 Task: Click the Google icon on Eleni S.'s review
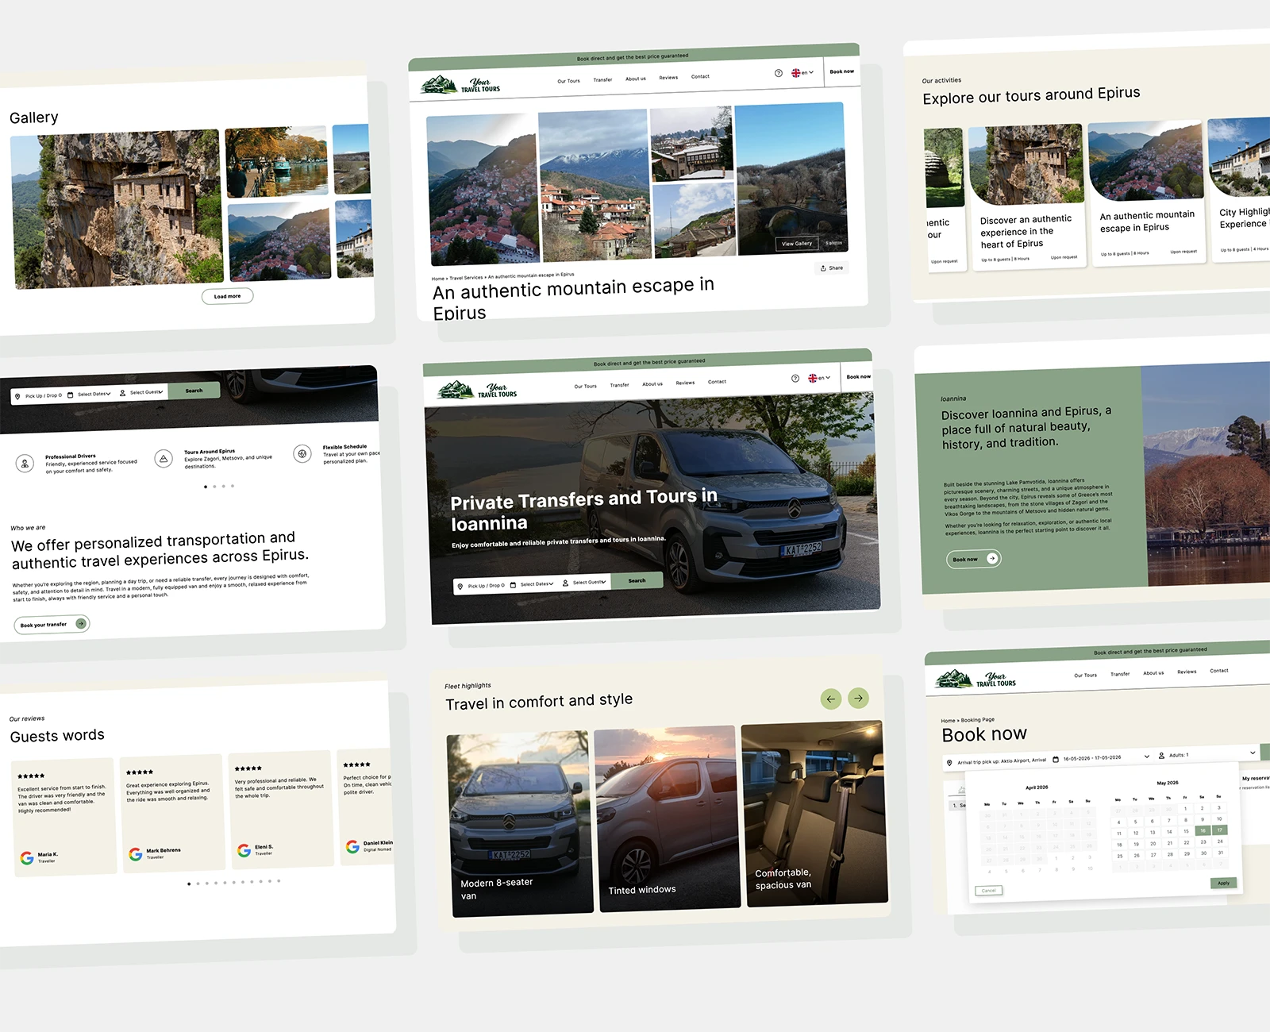pos(244,850)
